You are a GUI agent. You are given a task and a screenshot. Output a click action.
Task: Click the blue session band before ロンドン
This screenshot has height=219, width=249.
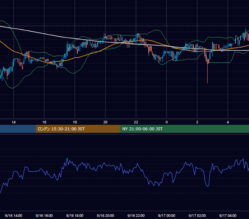pos(18,129)
